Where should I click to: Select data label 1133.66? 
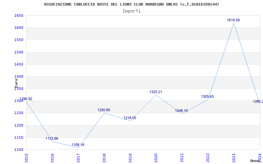coord(52,138)
